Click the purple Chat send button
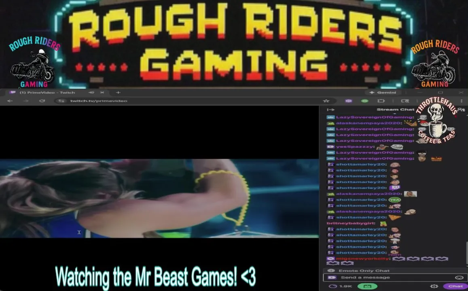468x291 pixels. point(455,286)
